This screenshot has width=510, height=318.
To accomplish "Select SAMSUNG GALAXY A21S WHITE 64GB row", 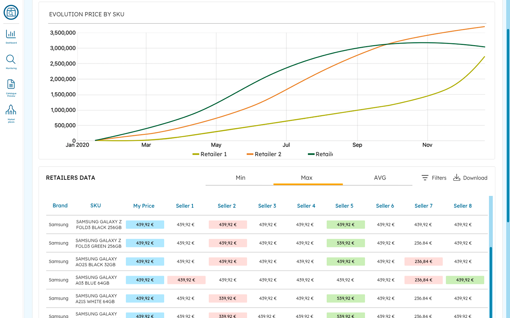I will pyautogui.click(x=267, y=298).
